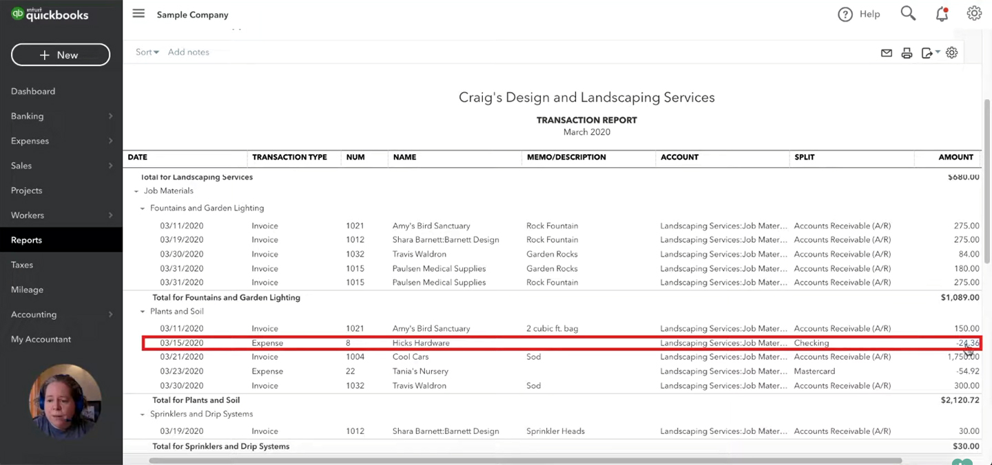992x465 pixels.
Task: Click the Cool Cars invoice name
Action: (411, 357)
